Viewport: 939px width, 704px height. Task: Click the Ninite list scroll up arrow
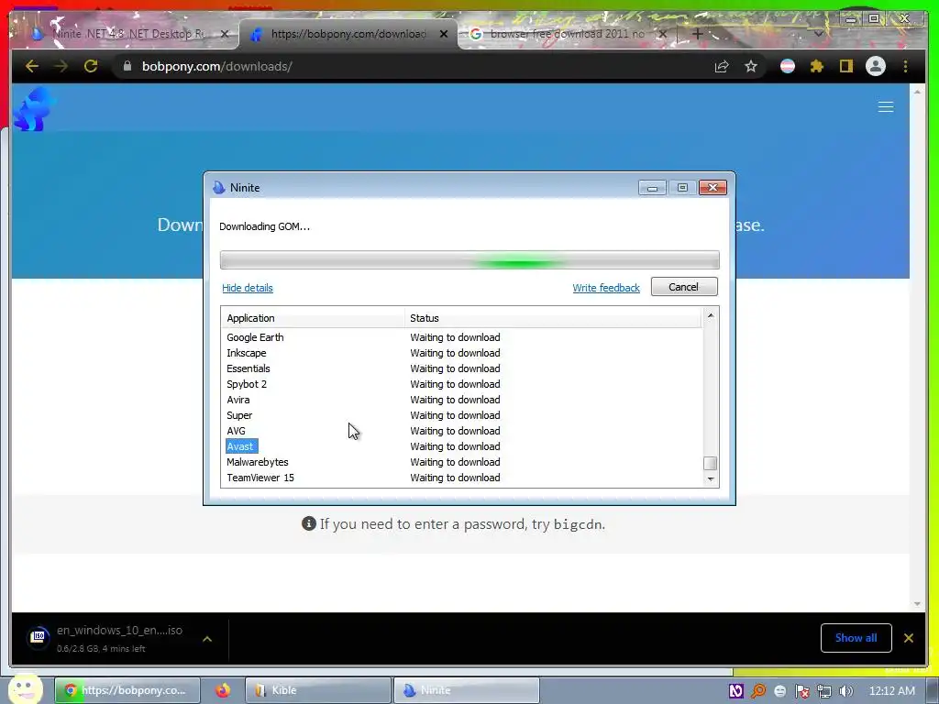(x=711, y=315)
